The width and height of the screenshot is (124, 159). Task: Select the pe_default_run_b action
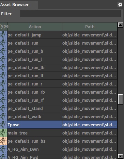coord(35,51)
